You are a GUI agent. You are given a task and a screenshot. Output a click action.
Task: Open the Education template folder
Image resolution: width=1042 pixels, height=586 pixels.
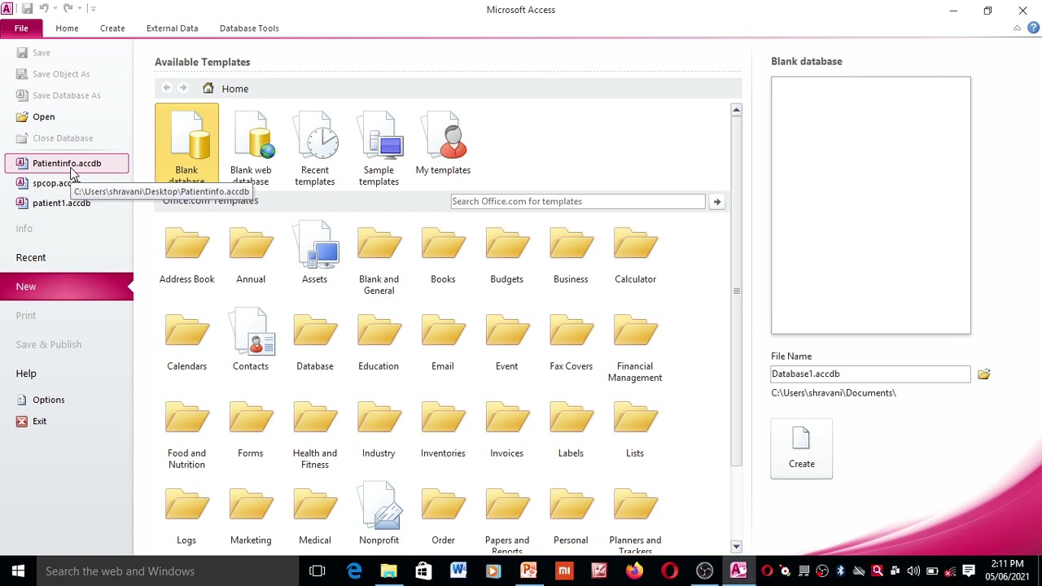(379, 342)
